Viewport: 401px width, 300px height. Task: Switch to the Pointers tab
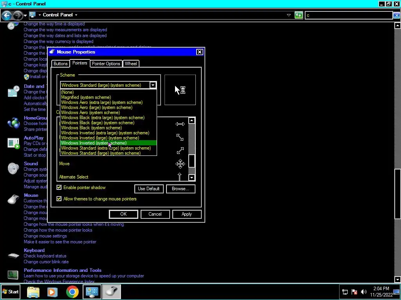(x=79, y=63)
